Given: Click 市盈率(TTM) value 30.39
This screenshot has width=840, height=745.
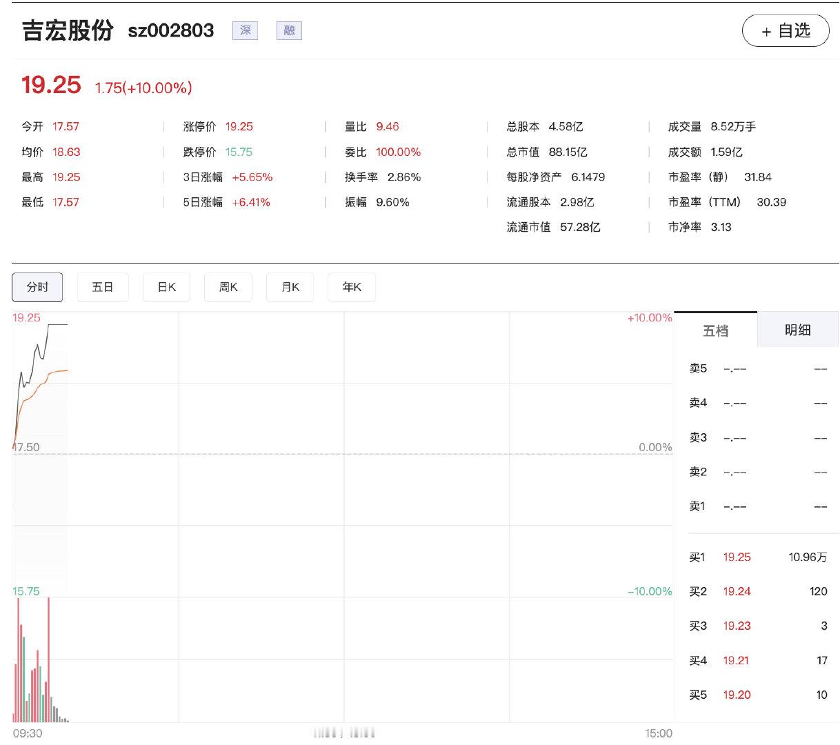Looking at the screenshot, I should [772, 203].
